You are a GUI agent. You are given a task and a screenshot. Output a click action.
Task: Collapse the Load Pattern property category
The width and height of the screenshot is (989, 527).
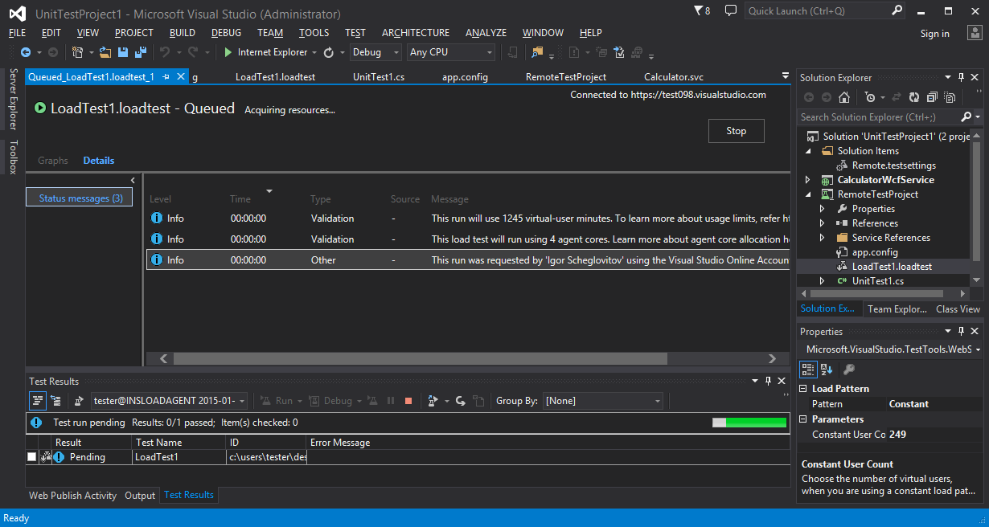804,389
